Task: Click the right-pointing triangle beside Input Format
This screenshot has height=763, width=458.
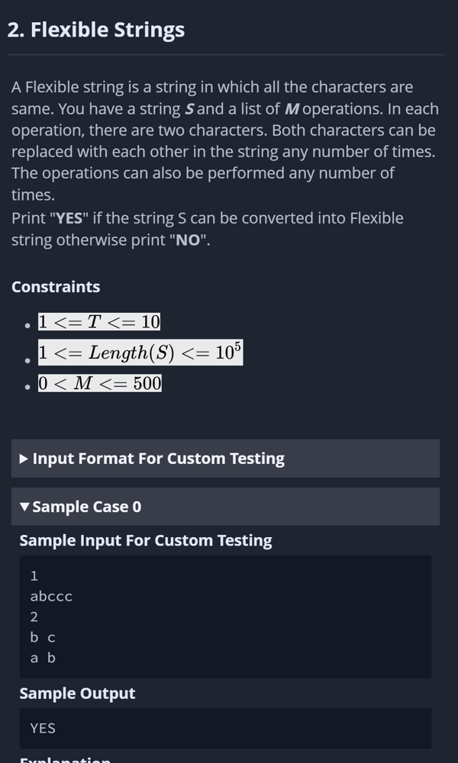Action: click(x=24, y=459)
